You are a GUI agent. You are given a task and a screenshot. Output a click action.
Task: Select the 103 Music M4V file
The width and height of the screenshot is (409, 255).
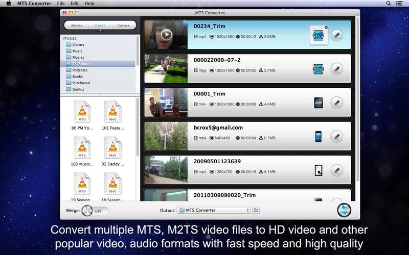coord(82,152)
